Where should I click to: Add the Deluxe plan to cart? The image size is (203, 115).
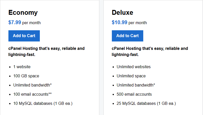coord(127,36)
